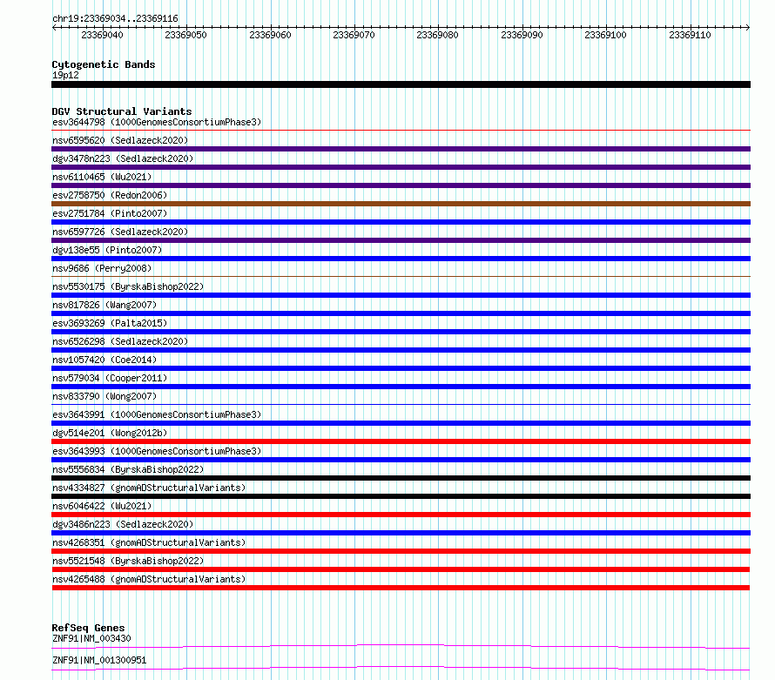Click the nsv833790 (Wong2007) label
Viewport: 775px width, 680px height.
click(104, 396)
